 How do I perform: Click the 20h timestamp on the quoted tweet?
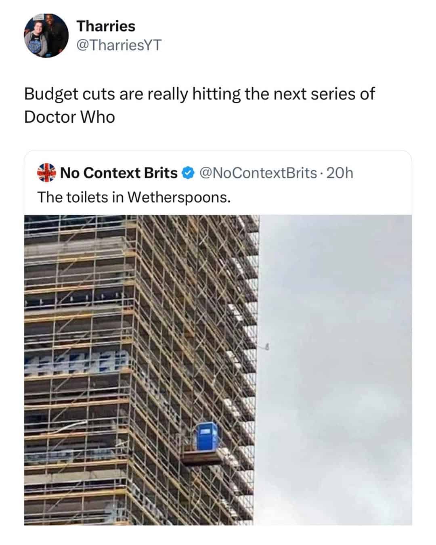(x=339, y=173)
